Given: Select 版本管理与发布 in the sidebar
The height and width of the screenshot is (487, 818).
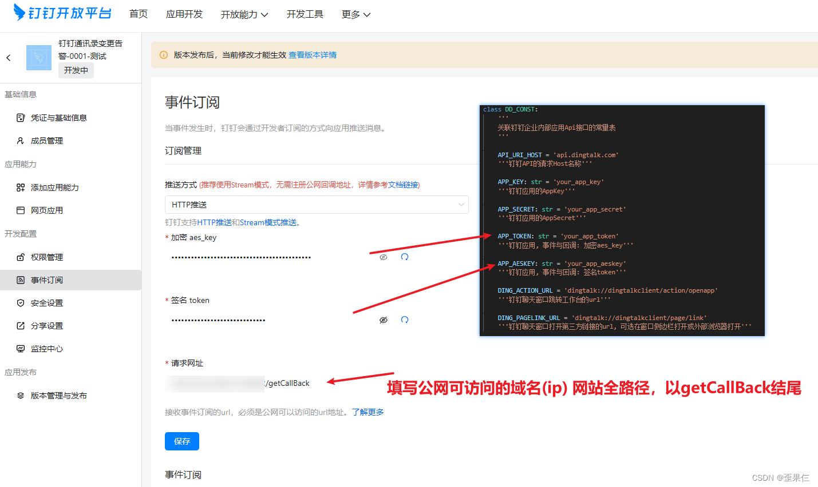Looking at the screenshot, I should tap(71, 396).
